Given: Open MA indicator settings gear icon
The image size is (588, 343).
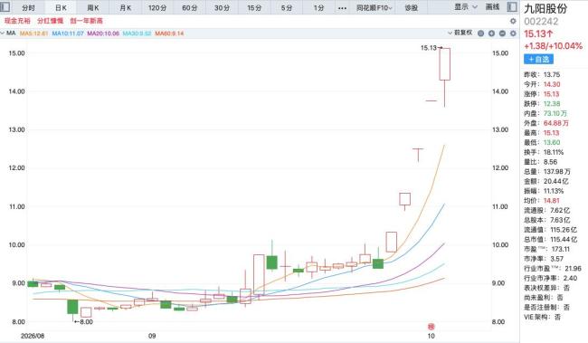Looking at the screenshot, I should (x=513, y=33).
